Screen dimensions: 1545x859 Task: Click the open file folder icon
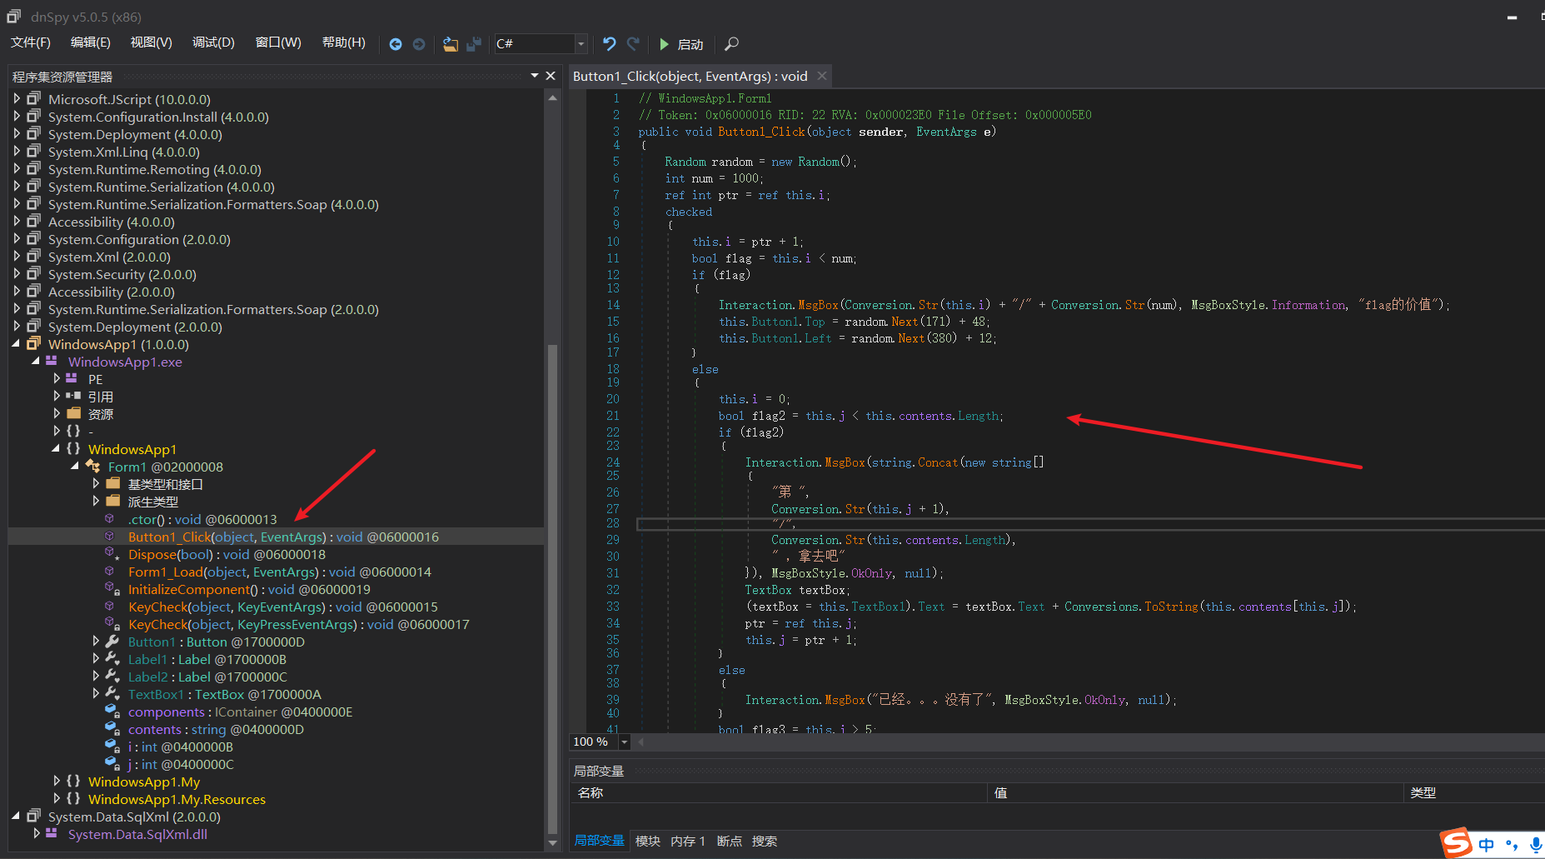pyautogui.click(x=450, y=44)
